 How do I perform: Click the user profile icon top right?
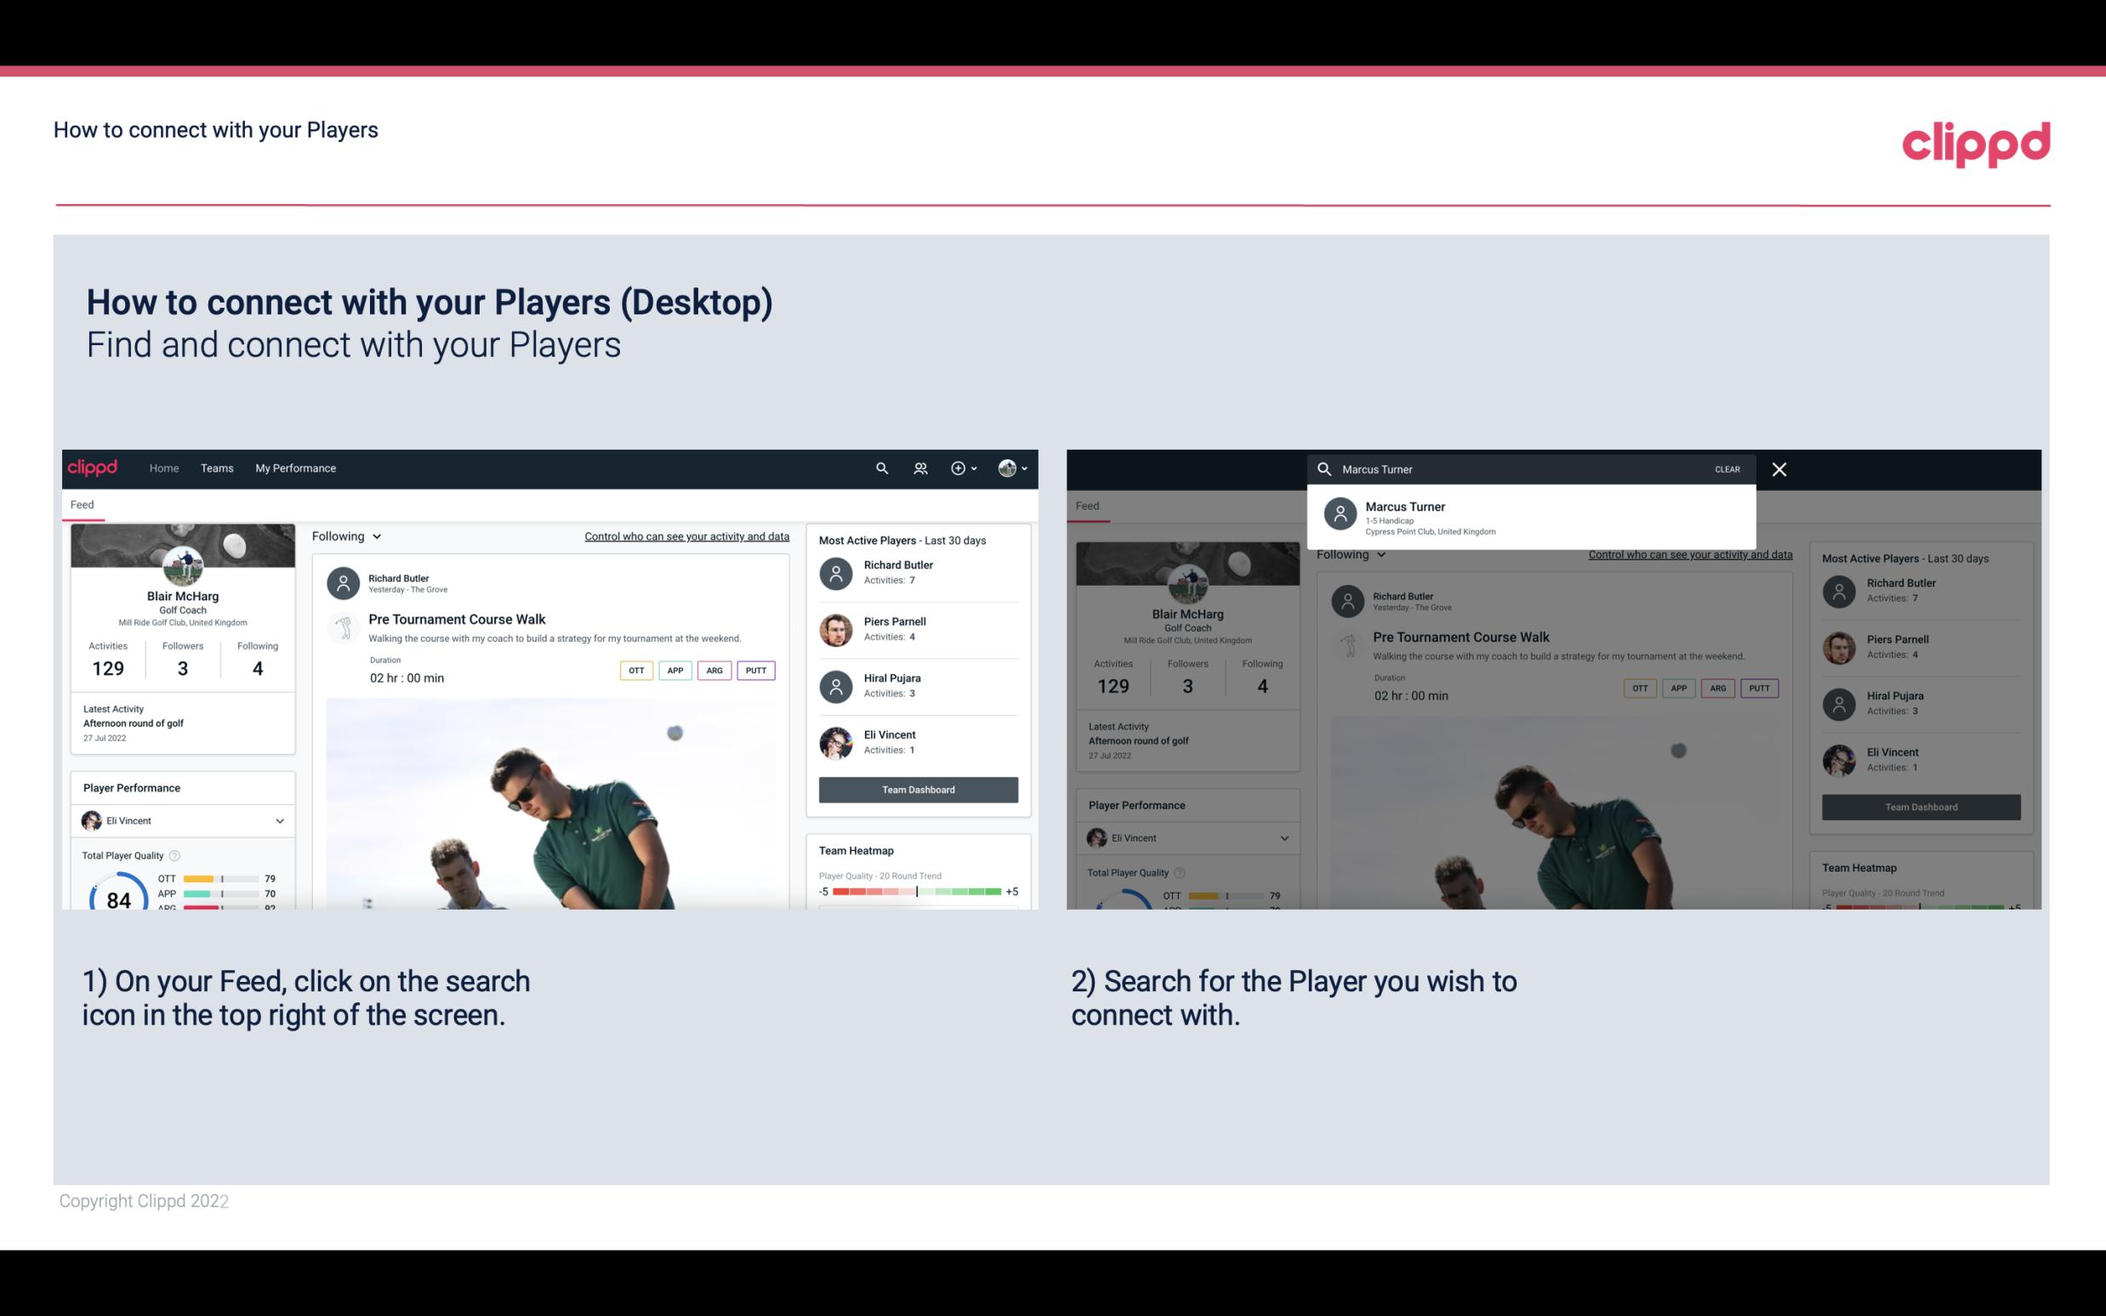tap(1008, 467)
